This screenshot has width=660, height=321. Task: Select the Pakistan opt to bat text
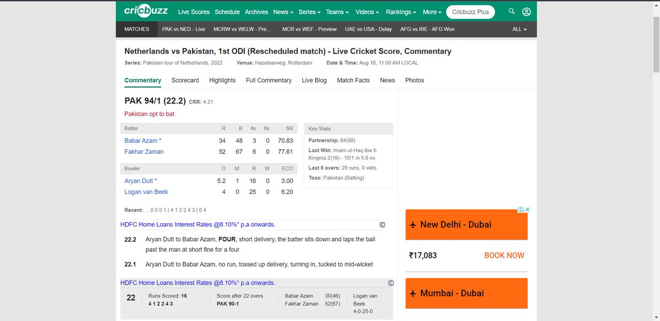[150, 114]
